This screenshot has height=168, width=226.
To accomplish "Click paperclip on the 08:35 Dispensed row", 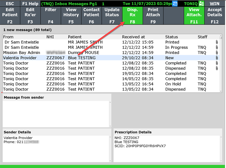I will (x=217, y=68).
